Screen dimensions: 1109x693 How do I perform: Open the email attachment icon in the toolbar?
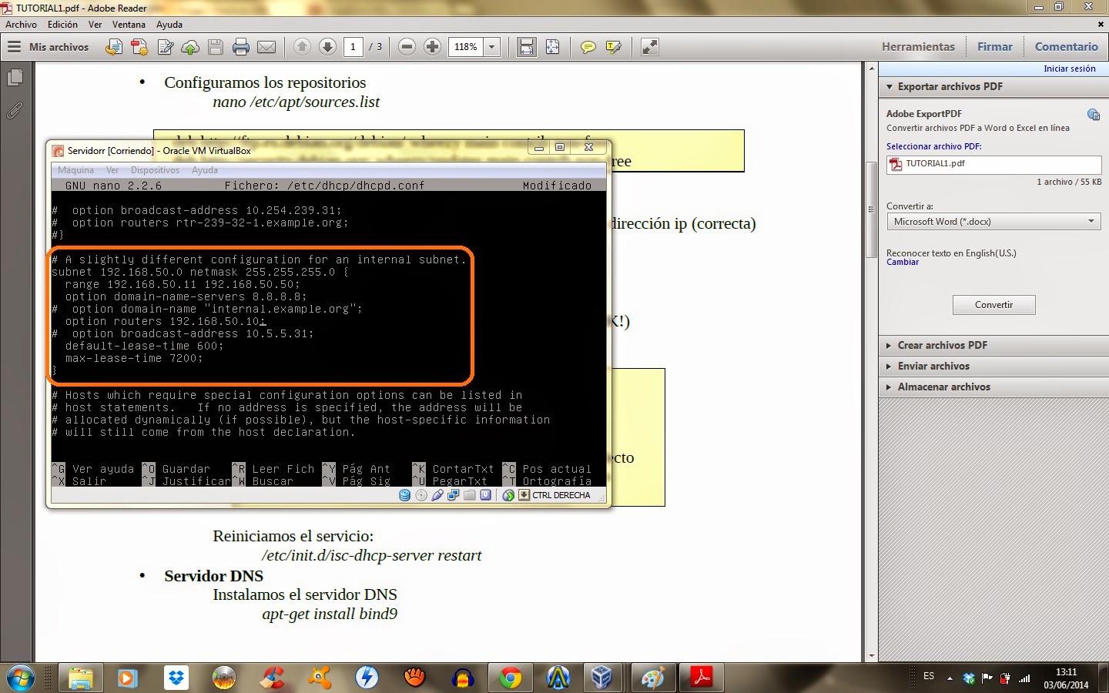pos(267,47)
